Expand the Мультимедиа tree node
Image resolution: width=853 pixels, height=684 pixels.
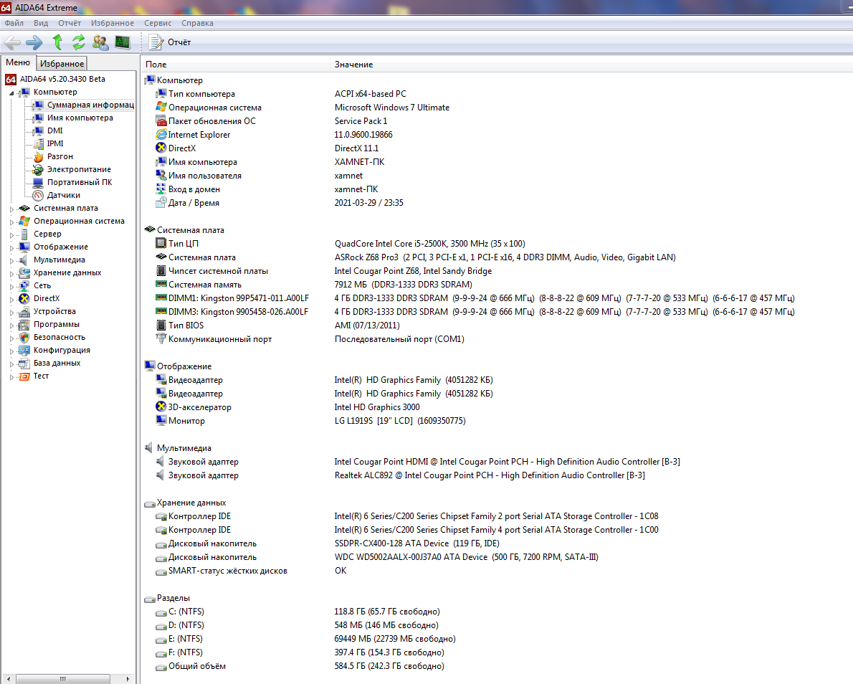click(x=11, y=261)
